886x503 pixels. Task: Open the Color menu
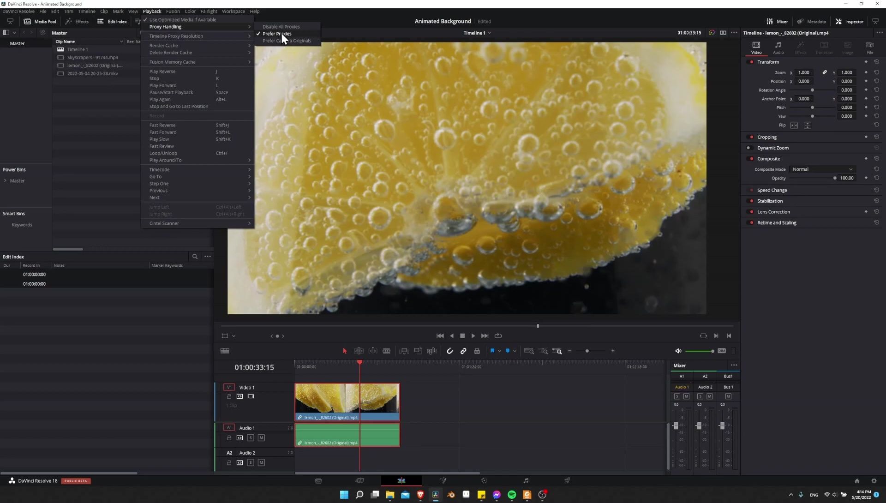190,11
